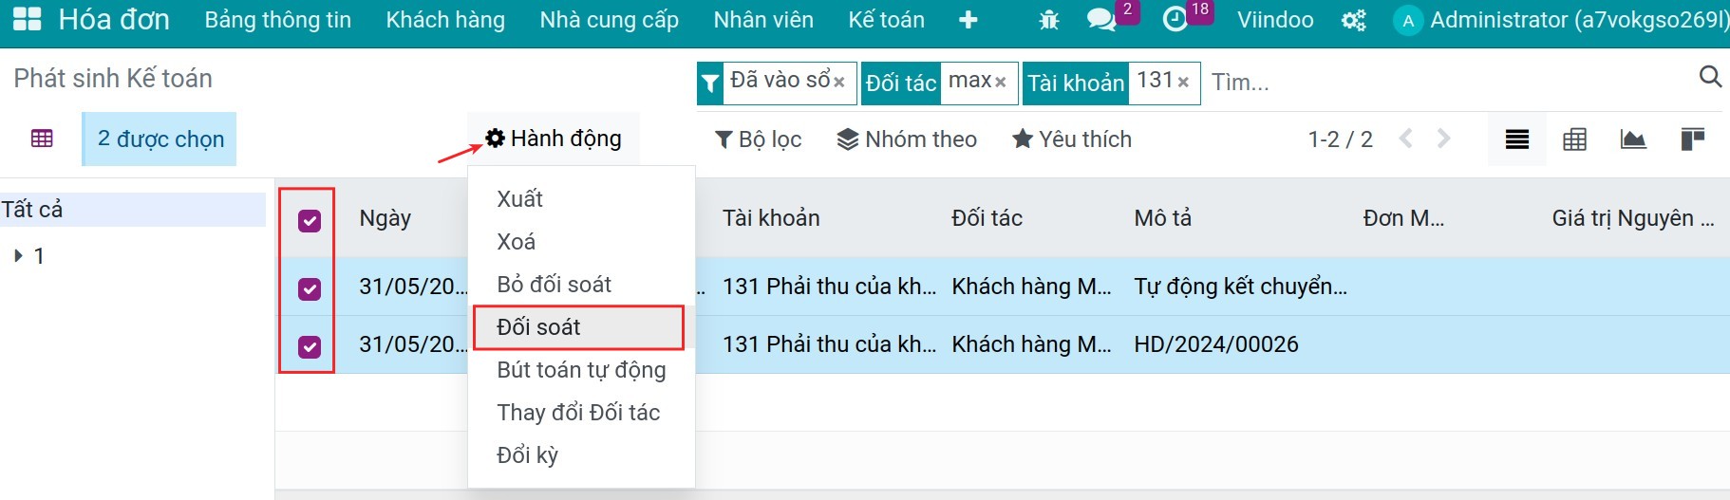
Task: Open the 'Hành động' action dropdown
Action: pos(554,139)
